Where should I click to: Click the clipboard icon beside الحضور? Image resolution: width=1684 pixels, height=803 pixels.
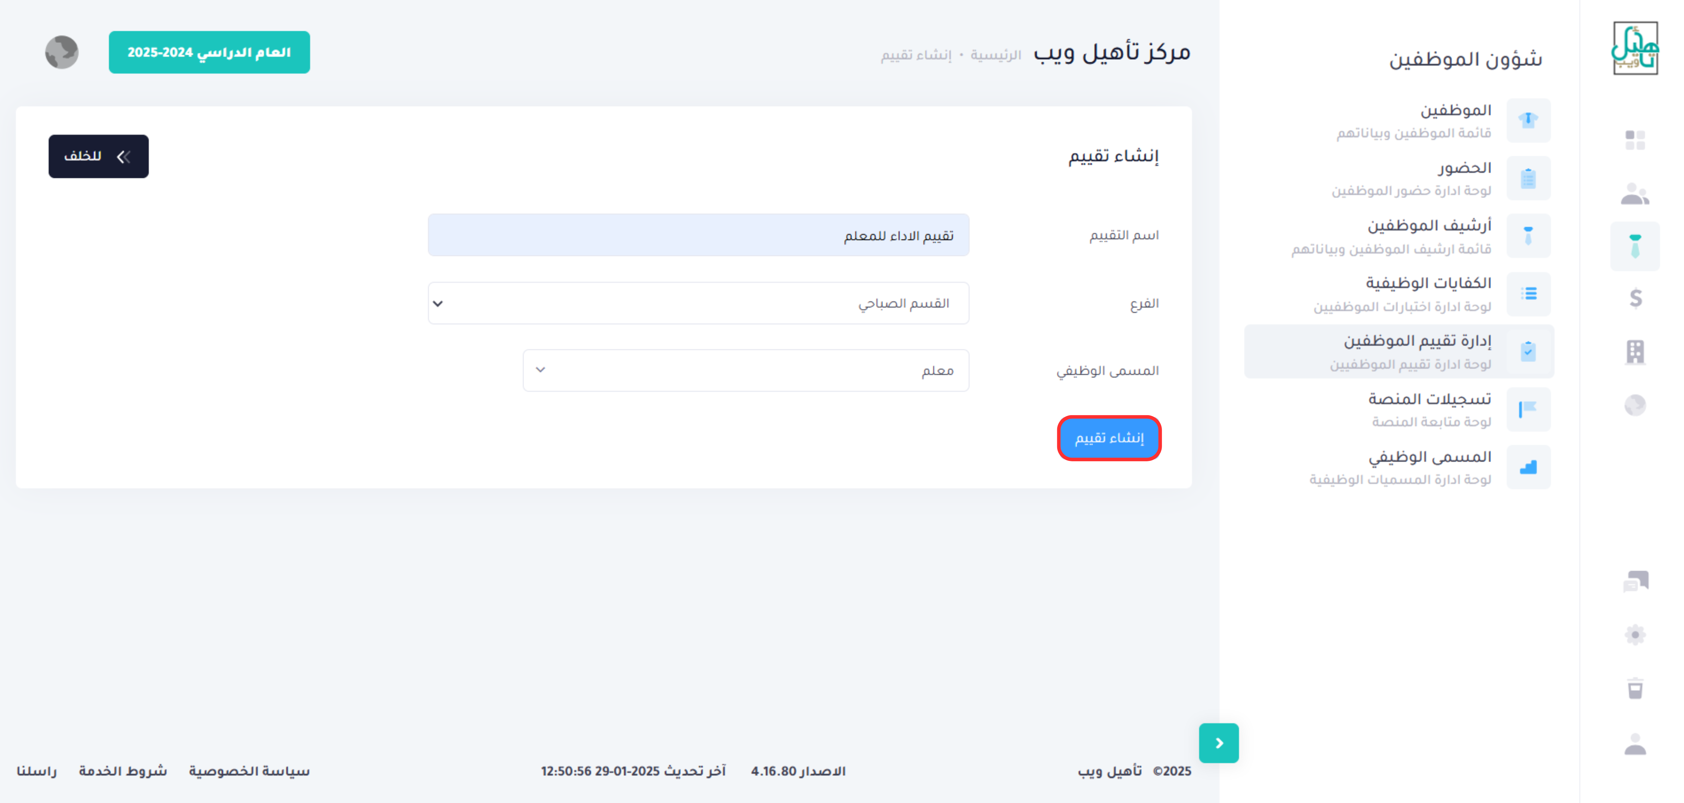coord(1528,178)
